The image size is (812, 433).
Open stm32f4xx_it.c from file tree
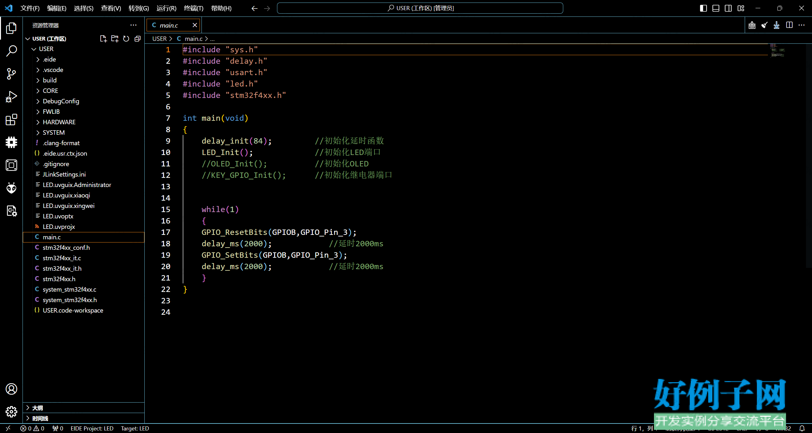pyautogui.click(x=83, y=258)
